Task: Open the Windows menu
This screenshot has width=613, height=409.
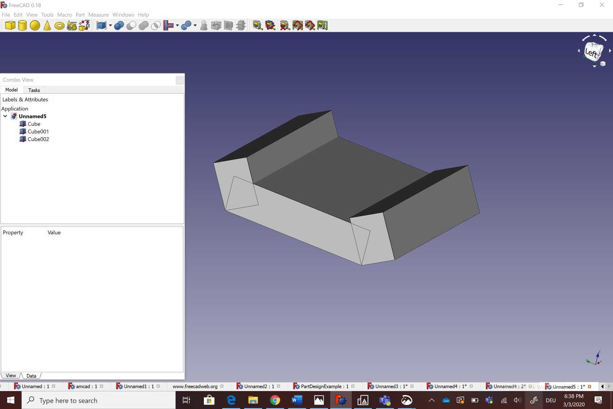Action: point(123,15)
